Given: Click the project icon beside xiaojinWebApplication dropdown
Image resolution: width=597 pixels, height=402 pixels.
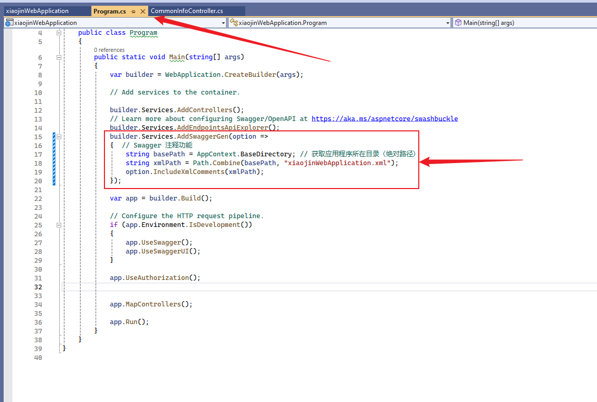Looking at the screenshot, I should click(8, 22).
